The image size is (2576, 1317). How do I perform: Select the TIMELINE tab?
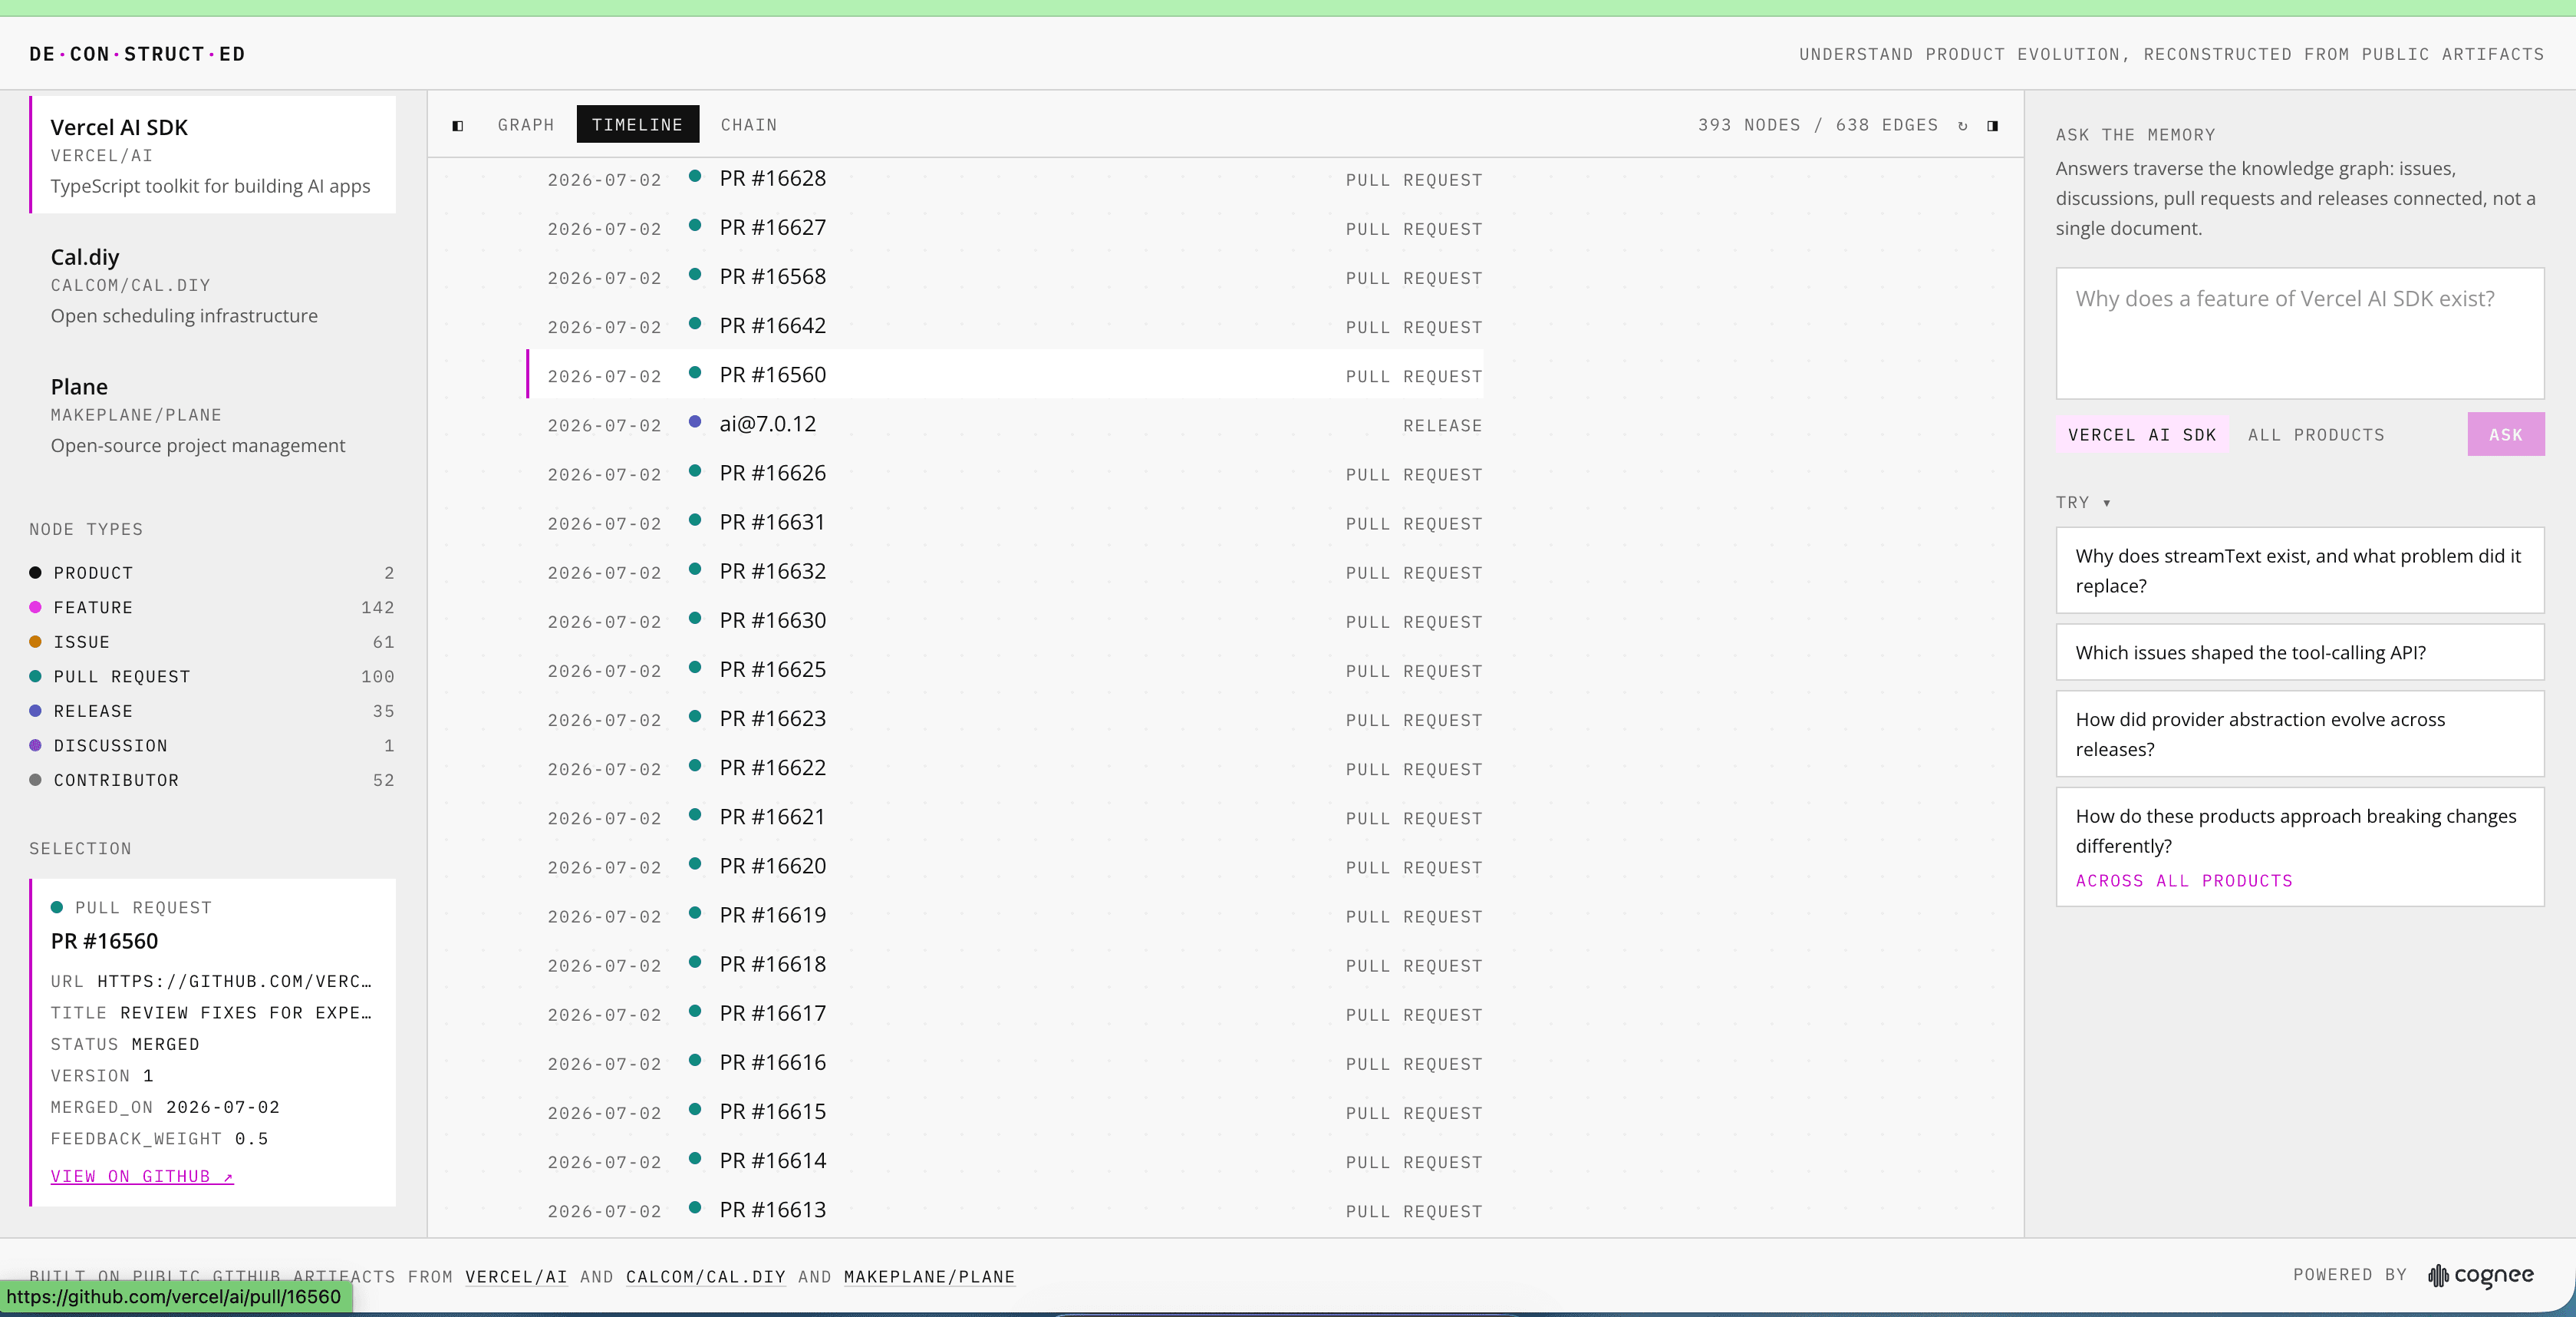coord(637,124)
